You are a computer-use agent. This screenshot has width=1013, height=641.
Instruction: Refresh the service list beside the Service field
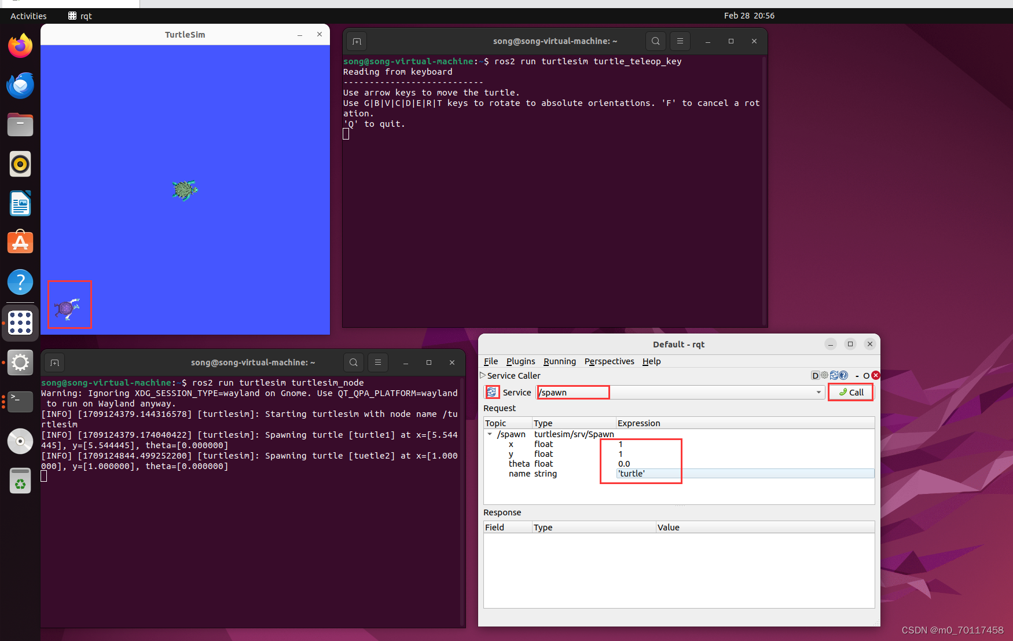pyautogui.click(x=492, y=392)
